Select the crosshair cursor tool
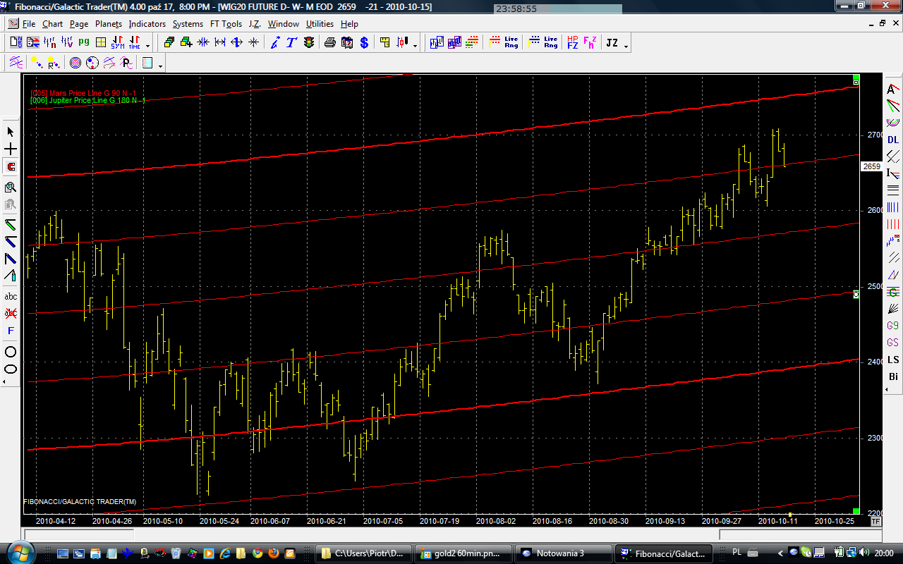 pyautogui.click(x=11, y=149)
